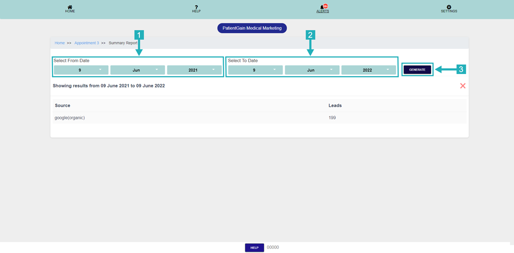The width and height of the screenshot is (514, 253).
Task: Click the 00000 text beside Help button
Action: click(273, 247)
